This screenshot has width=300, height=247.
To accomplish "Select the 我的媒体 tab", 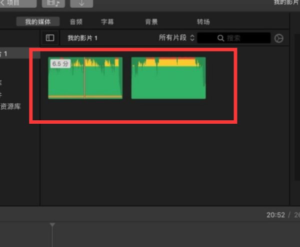I will [38, 21].
